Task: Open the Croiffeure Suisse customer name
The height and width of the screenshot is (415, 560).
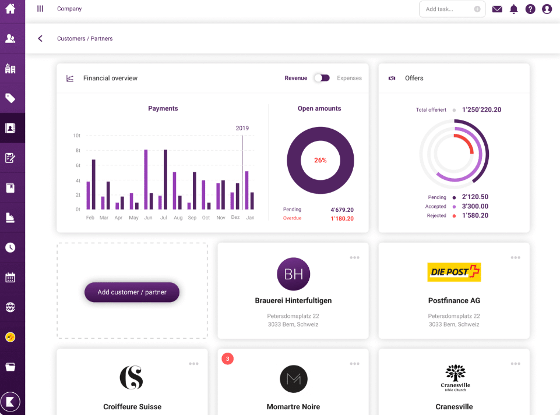Action: pyautogui.click(x=132, y=407)
